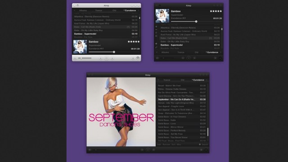This screenshot has width=288, height=162.
Task: Click previous track button in large Aimp window
Action: pyautogui.click(x=142, y=150)
